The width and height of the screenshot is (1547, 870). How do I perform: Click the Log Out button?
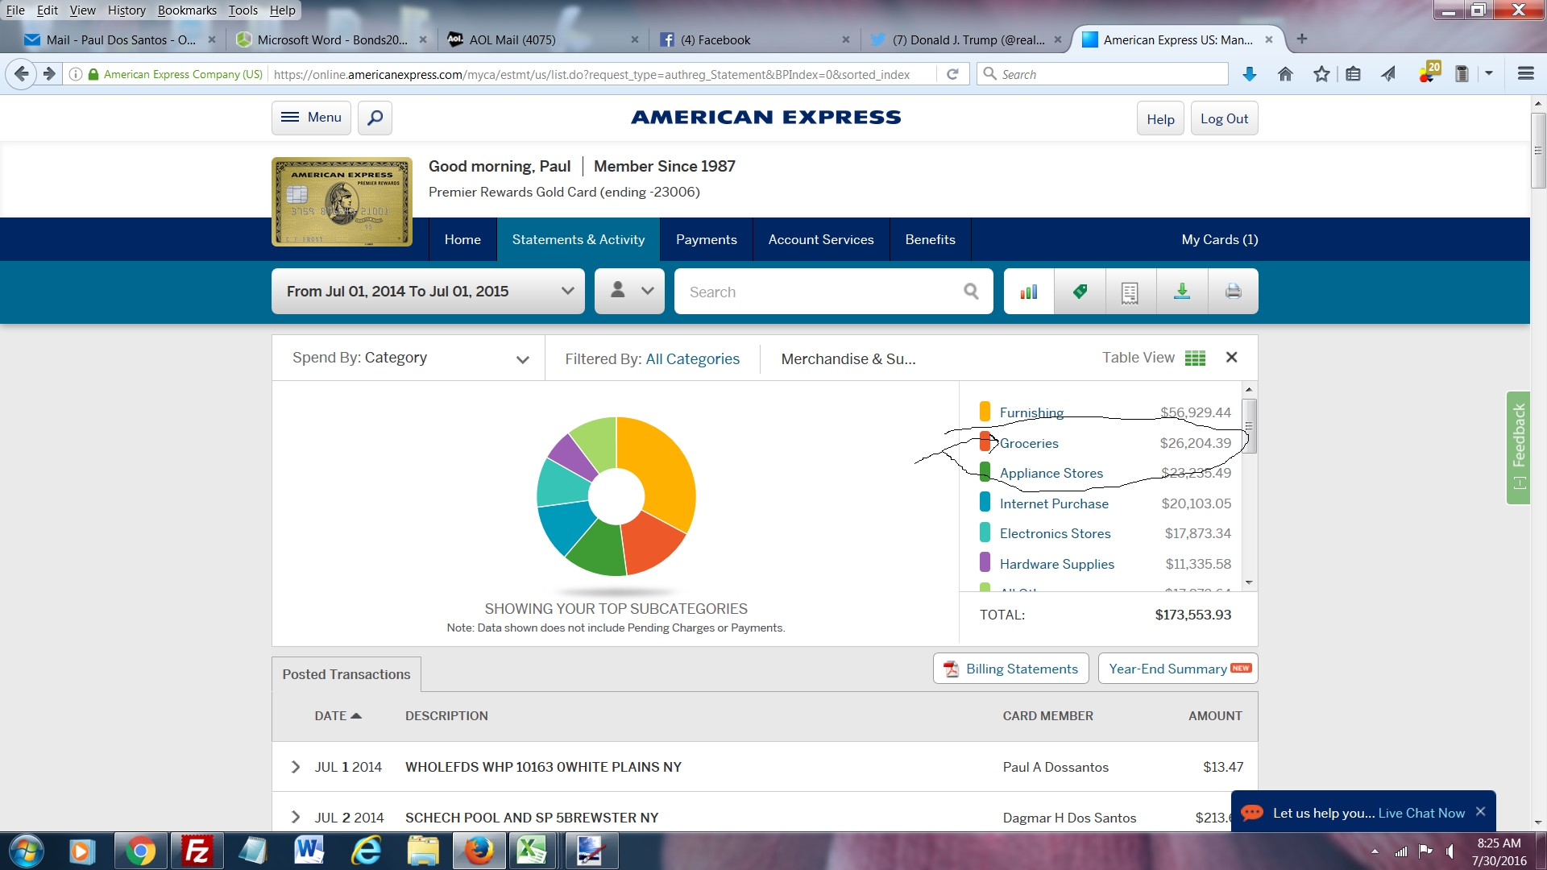click(1224, 118)
